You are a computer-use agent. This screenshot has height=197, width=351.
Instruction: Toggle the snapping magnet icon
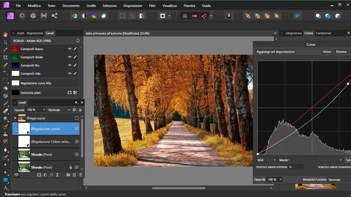click(x=204, y=16)
